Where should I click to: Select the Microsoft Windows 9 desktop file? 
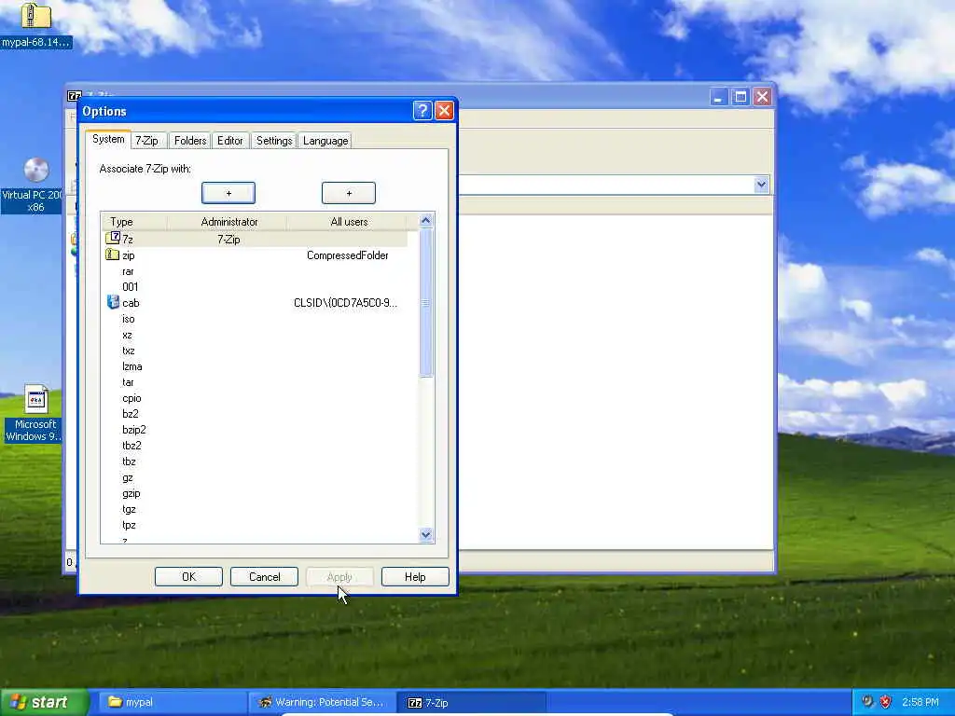pos(35,413)
